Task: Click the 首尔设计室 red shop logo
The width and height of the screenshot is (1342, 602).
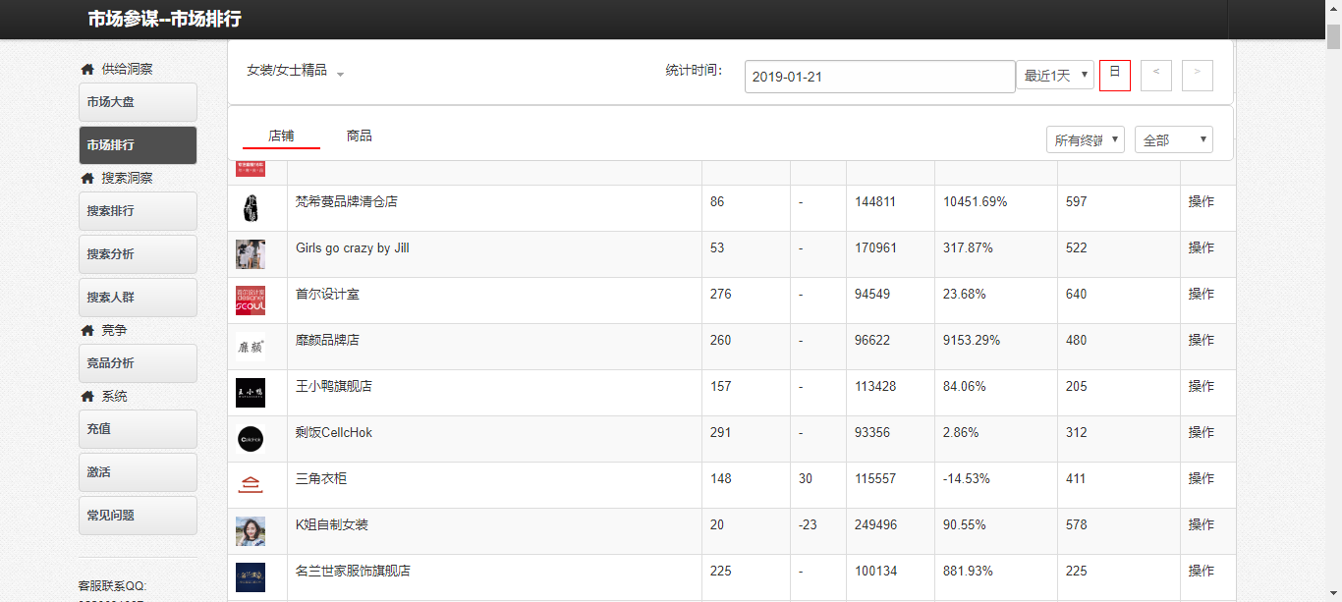Action: (251, 301)
